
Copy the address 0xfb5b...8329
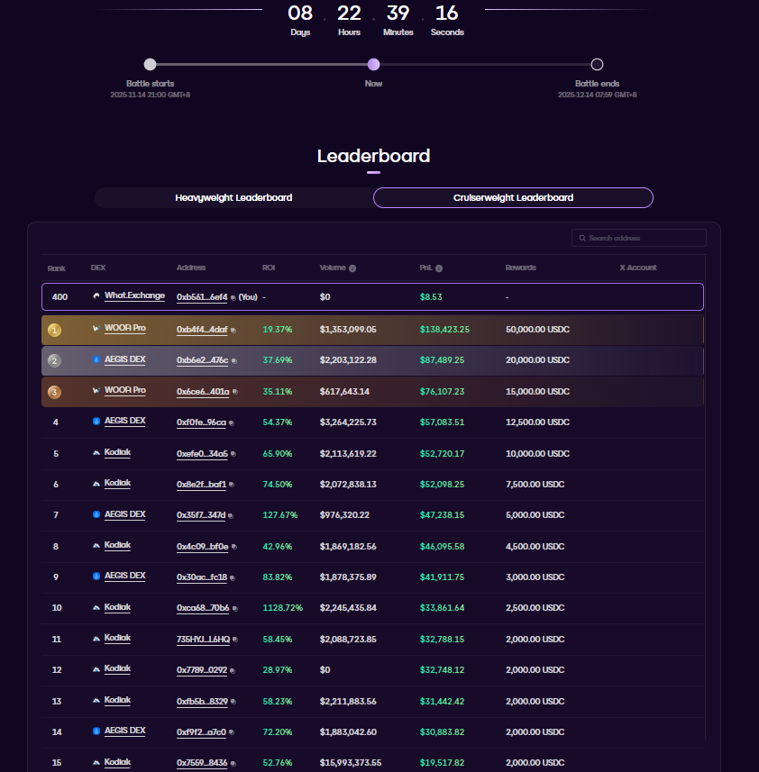pyautogui.click(x=233, y=702)
